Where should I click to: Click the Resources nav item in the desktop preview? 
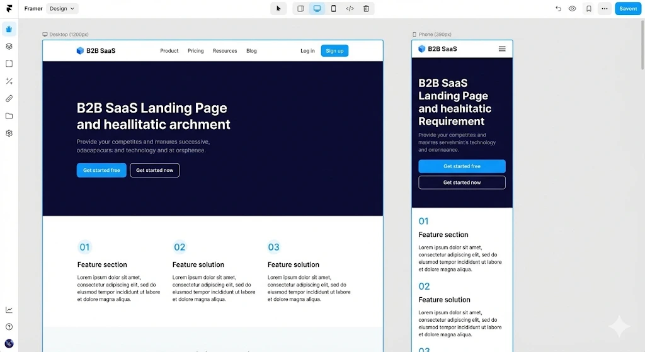pos(225,51)
